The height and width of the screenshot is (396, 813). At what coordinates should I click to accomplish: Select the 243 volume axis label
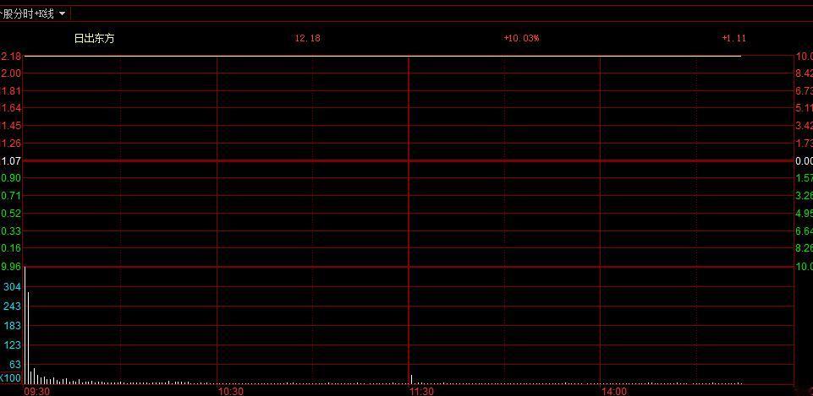(x=12, y=306)
